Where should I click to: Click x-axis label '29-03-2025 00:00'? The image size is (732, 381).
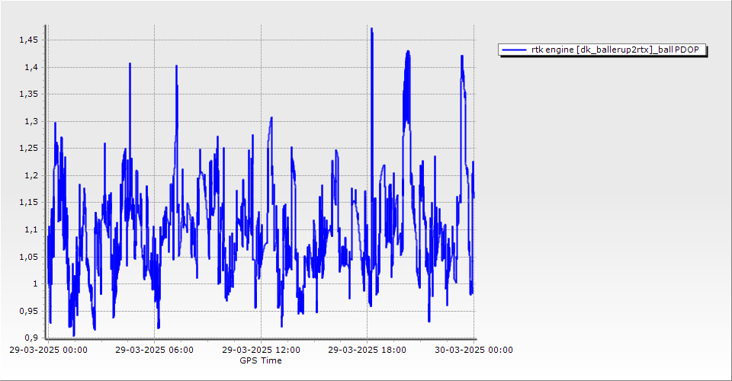[x=48, y=350]
